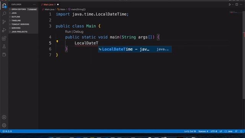Open the run options arrow beside play
This screenshot has height=138, width=245.
pyautogui.click(x=233, y=5)
